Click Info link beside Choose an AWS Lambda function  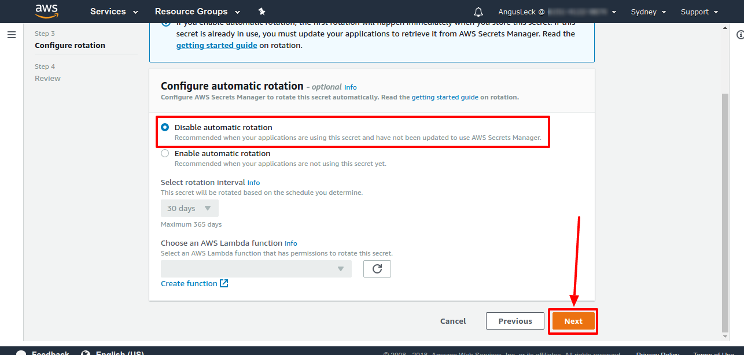[x=291, y=243]
